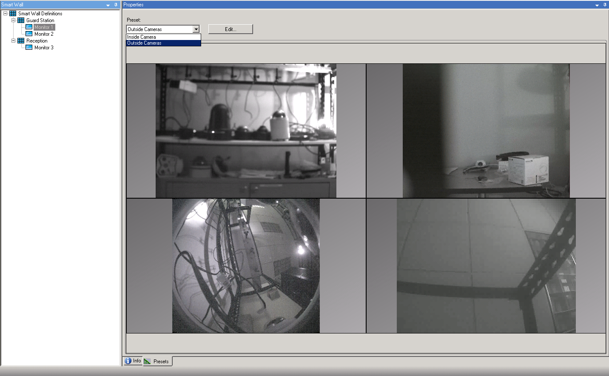Open the Preset combo box dropdown arrow
Viewport: 609px width, 376px height.
[196, 29]
